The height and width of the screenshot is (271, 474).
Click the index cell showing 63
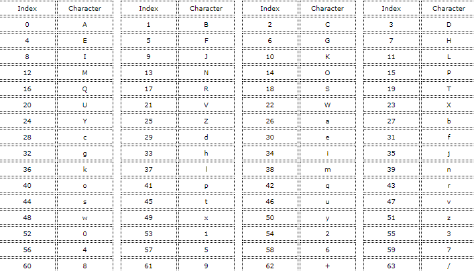(x=392, y=266)
